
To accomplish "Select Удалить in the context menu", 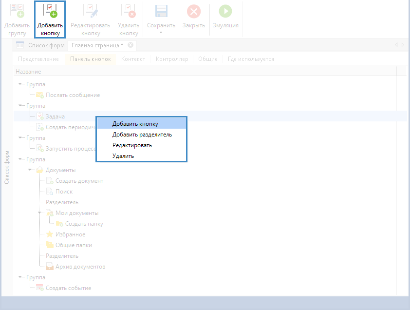I will [x=123, y=156].
